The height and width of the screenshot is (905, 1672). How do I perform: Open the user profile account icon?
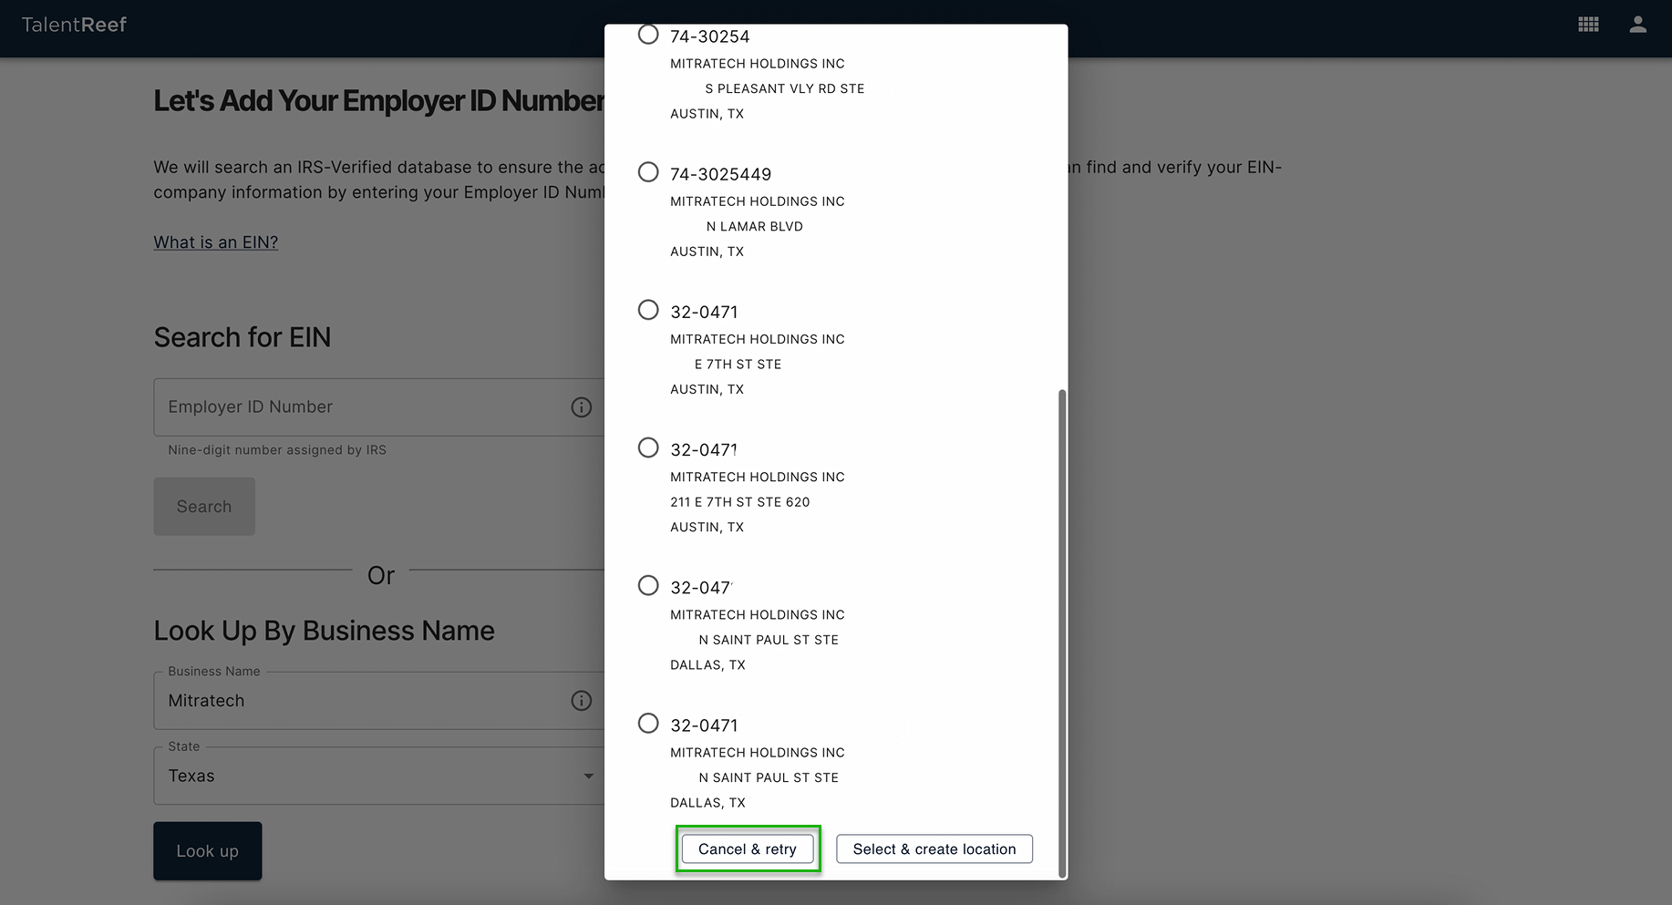point(1637,26)
